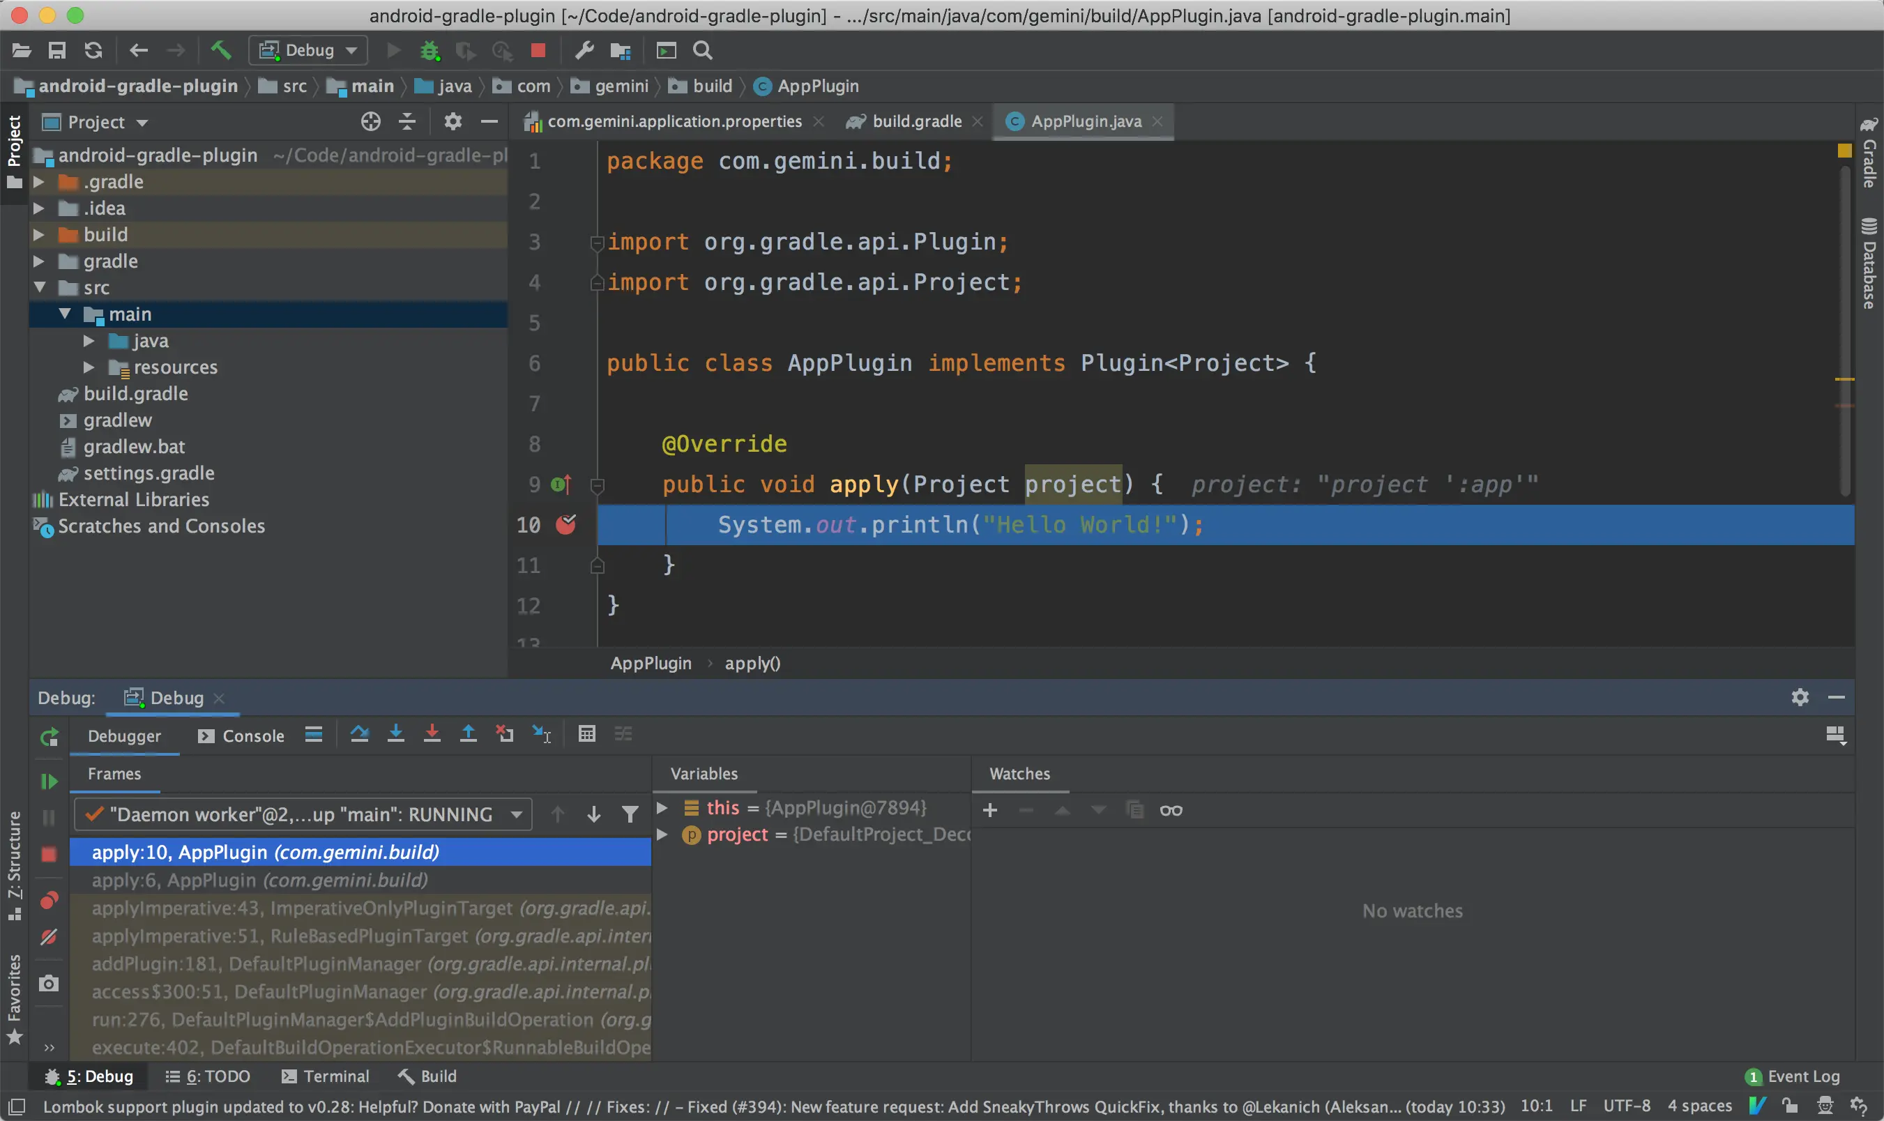The image size is (1884, 1121).
Task: Toggle the breakpoint on line 10
Action: point(567,524)
